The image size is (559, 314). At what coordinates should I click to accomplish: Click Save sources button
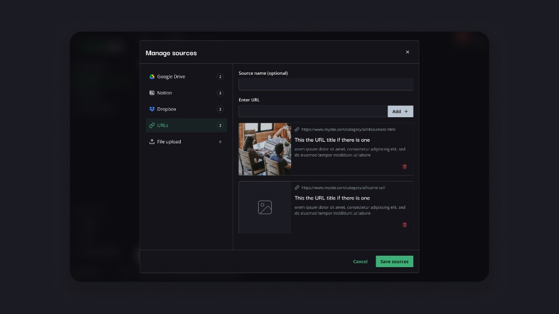coord(394,262)
